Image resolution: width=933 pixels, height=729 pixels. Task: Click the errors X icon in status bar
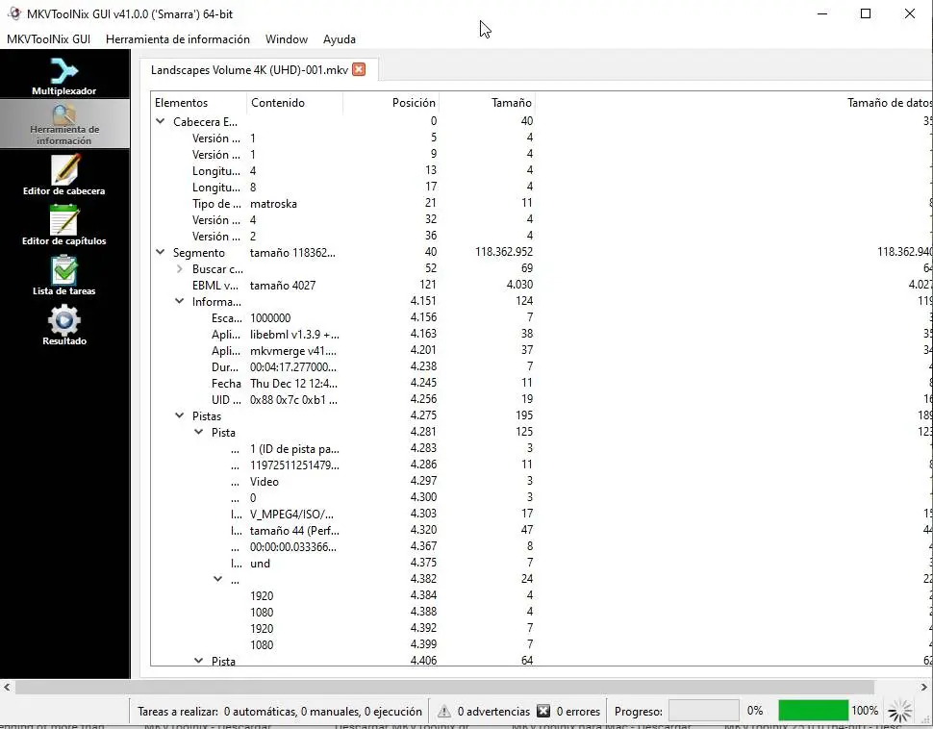(x=543, y=711)
